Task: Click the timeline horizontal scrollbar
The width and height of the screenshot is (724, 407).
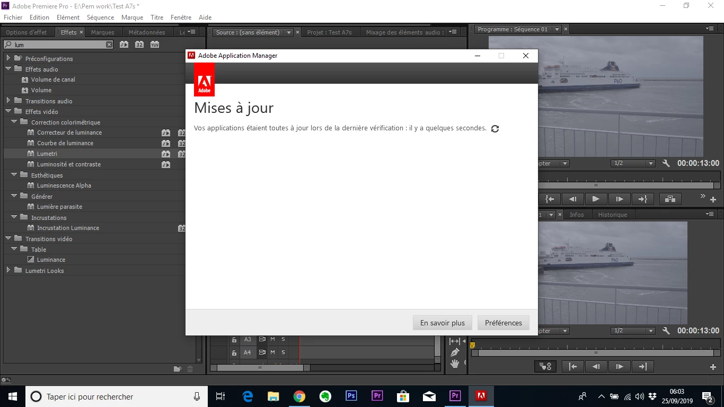Action: point(260,367)
